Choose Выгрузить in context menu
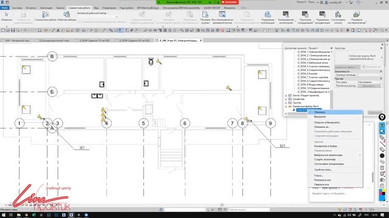The height and width of the screenshot is (218, 389). [335, 117]
